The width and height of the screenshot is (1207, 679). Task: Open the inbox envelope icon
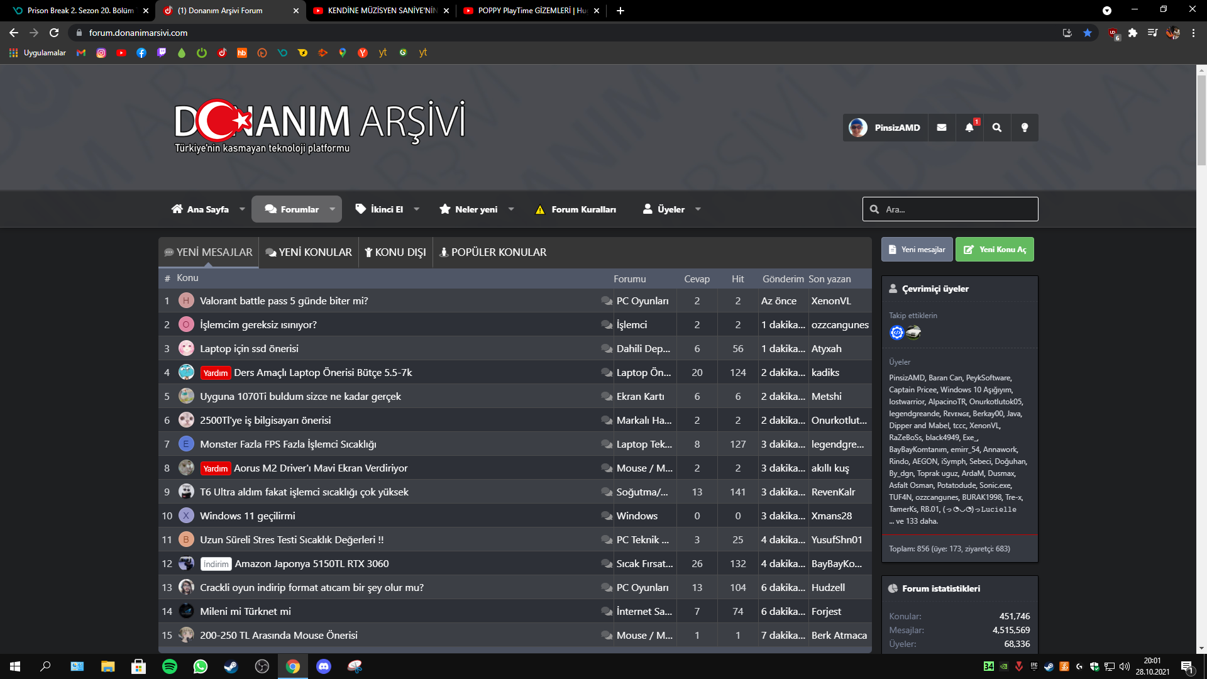941,128
